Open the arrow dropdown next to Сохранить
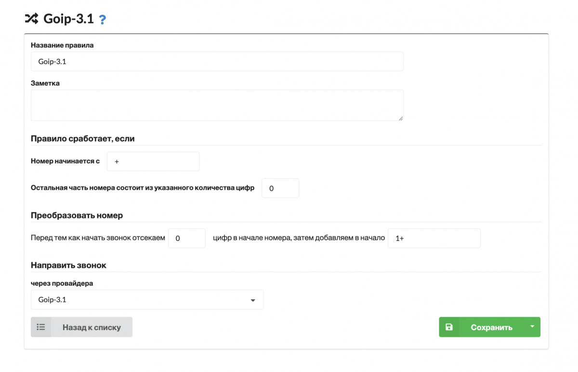 [532, 326]
